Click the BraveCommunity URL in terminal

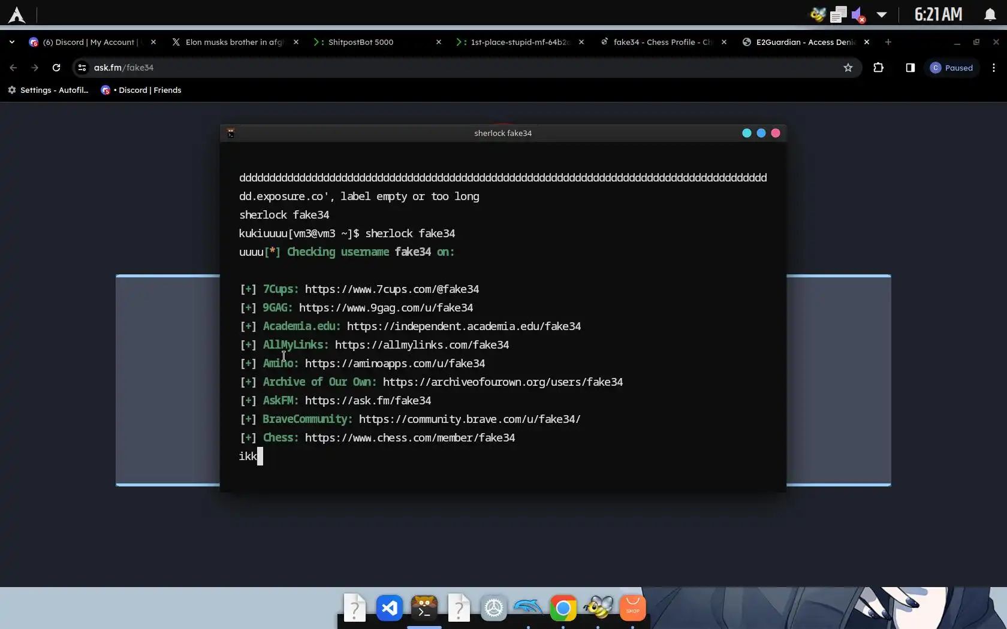pyautogui.click(x=470, y=419)
